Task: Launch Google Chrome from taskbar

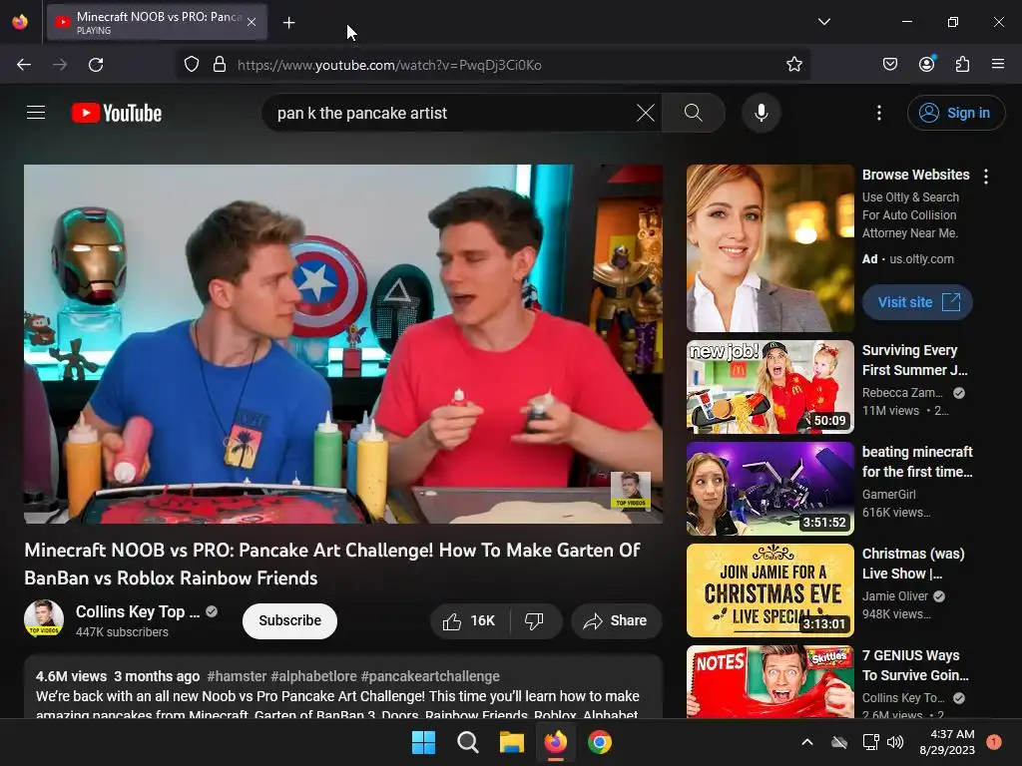Action: click(x=600, y=742)
